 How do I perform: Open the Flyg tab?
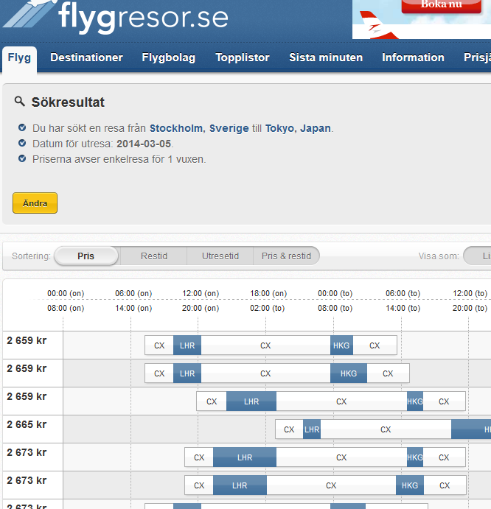point(20,57)
